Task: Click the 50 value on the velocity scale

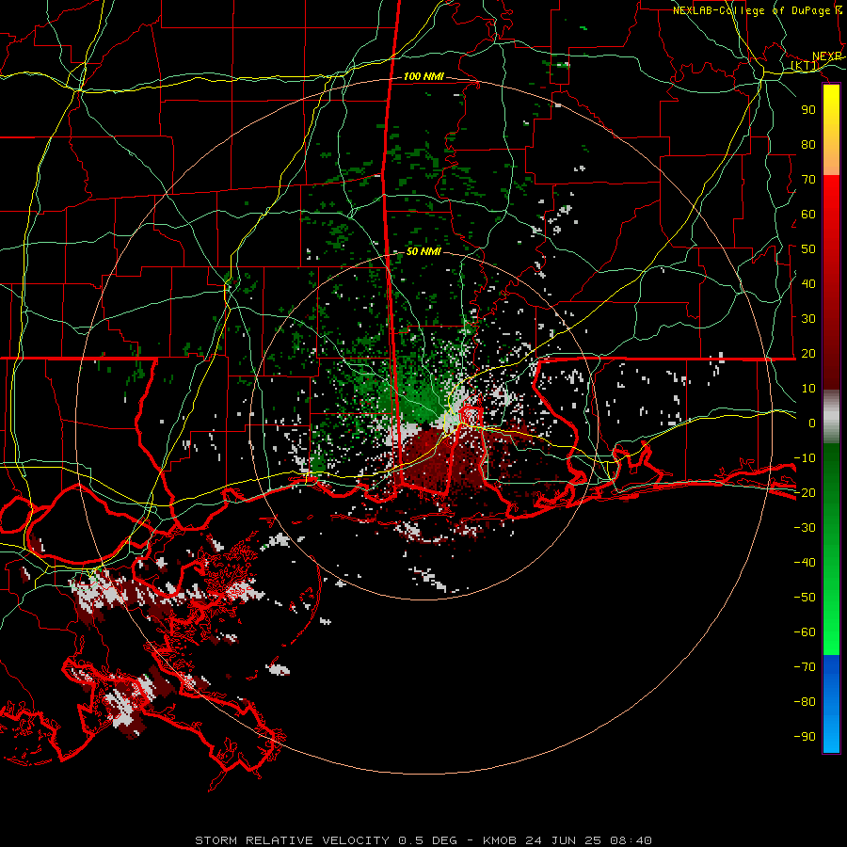Action: 808,249
